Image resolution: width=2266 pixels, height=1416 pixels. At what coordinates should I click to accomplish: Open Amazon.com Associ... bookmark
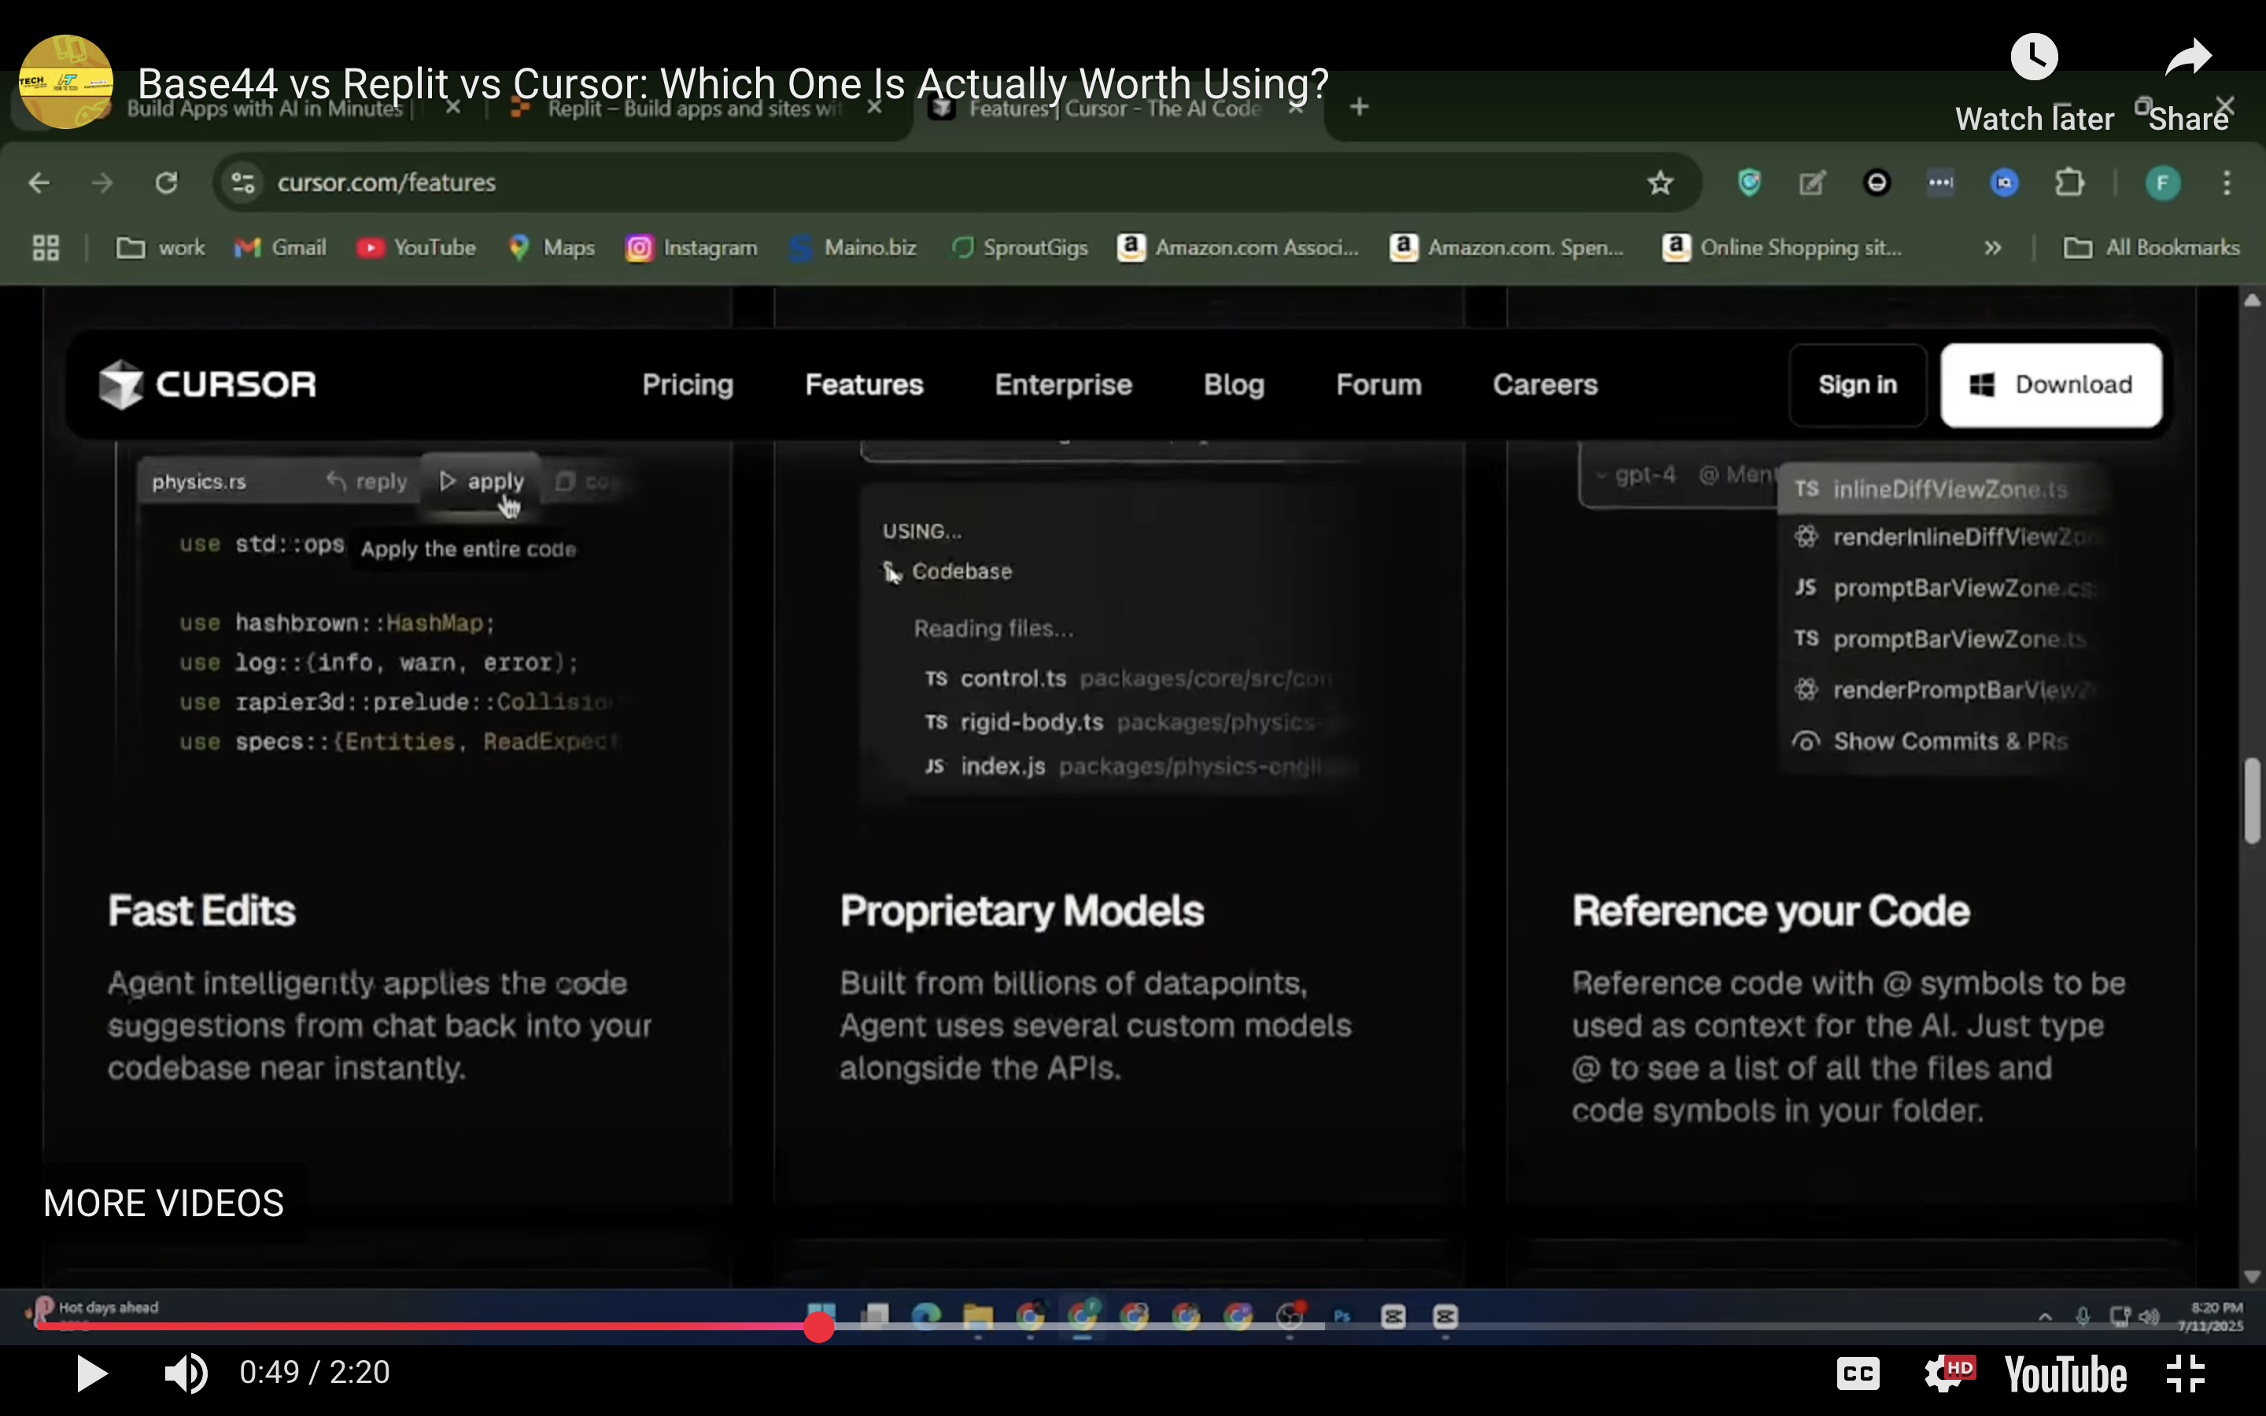click(1238, 248)
